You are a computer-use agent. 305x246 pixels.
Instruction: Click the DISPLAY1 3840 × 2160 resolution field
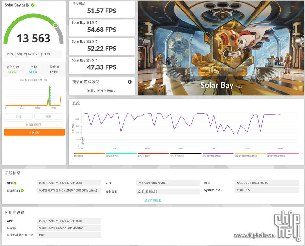coord(69,190)
